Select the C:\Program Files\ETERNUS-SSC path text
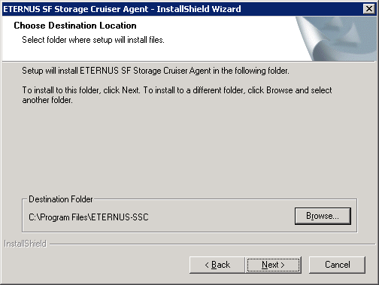The height and width of the screenshot is (285, 379). 89,217
